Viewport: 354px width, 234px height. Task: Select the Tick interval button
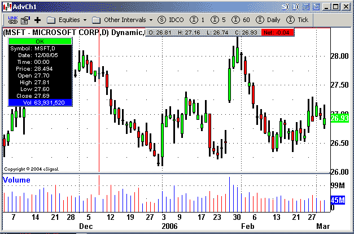[298, 20]
